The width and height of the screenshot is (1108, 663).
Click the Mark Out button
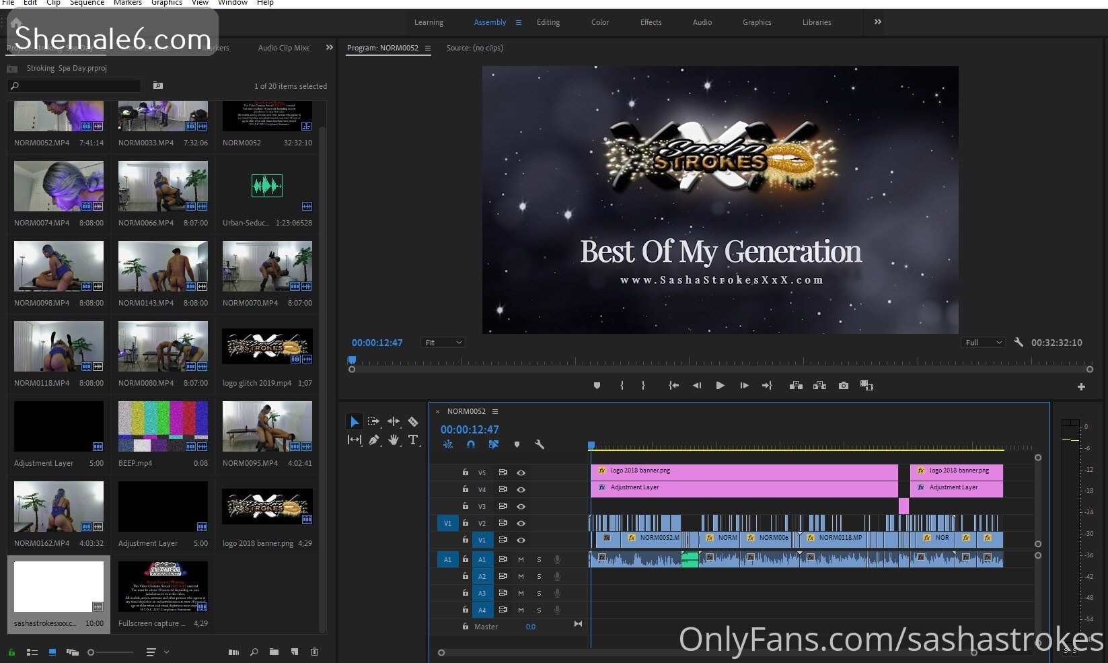[643, 386]
